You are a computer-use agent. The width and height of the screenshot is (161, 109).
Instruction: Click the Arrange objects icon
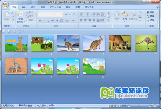(125, 14)
